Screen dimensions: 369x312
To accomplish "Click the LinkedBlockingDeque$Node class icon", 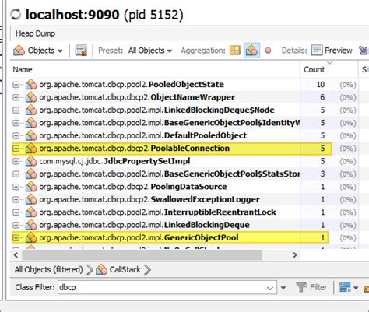I will pyautogui.click(x=31, y=110).
